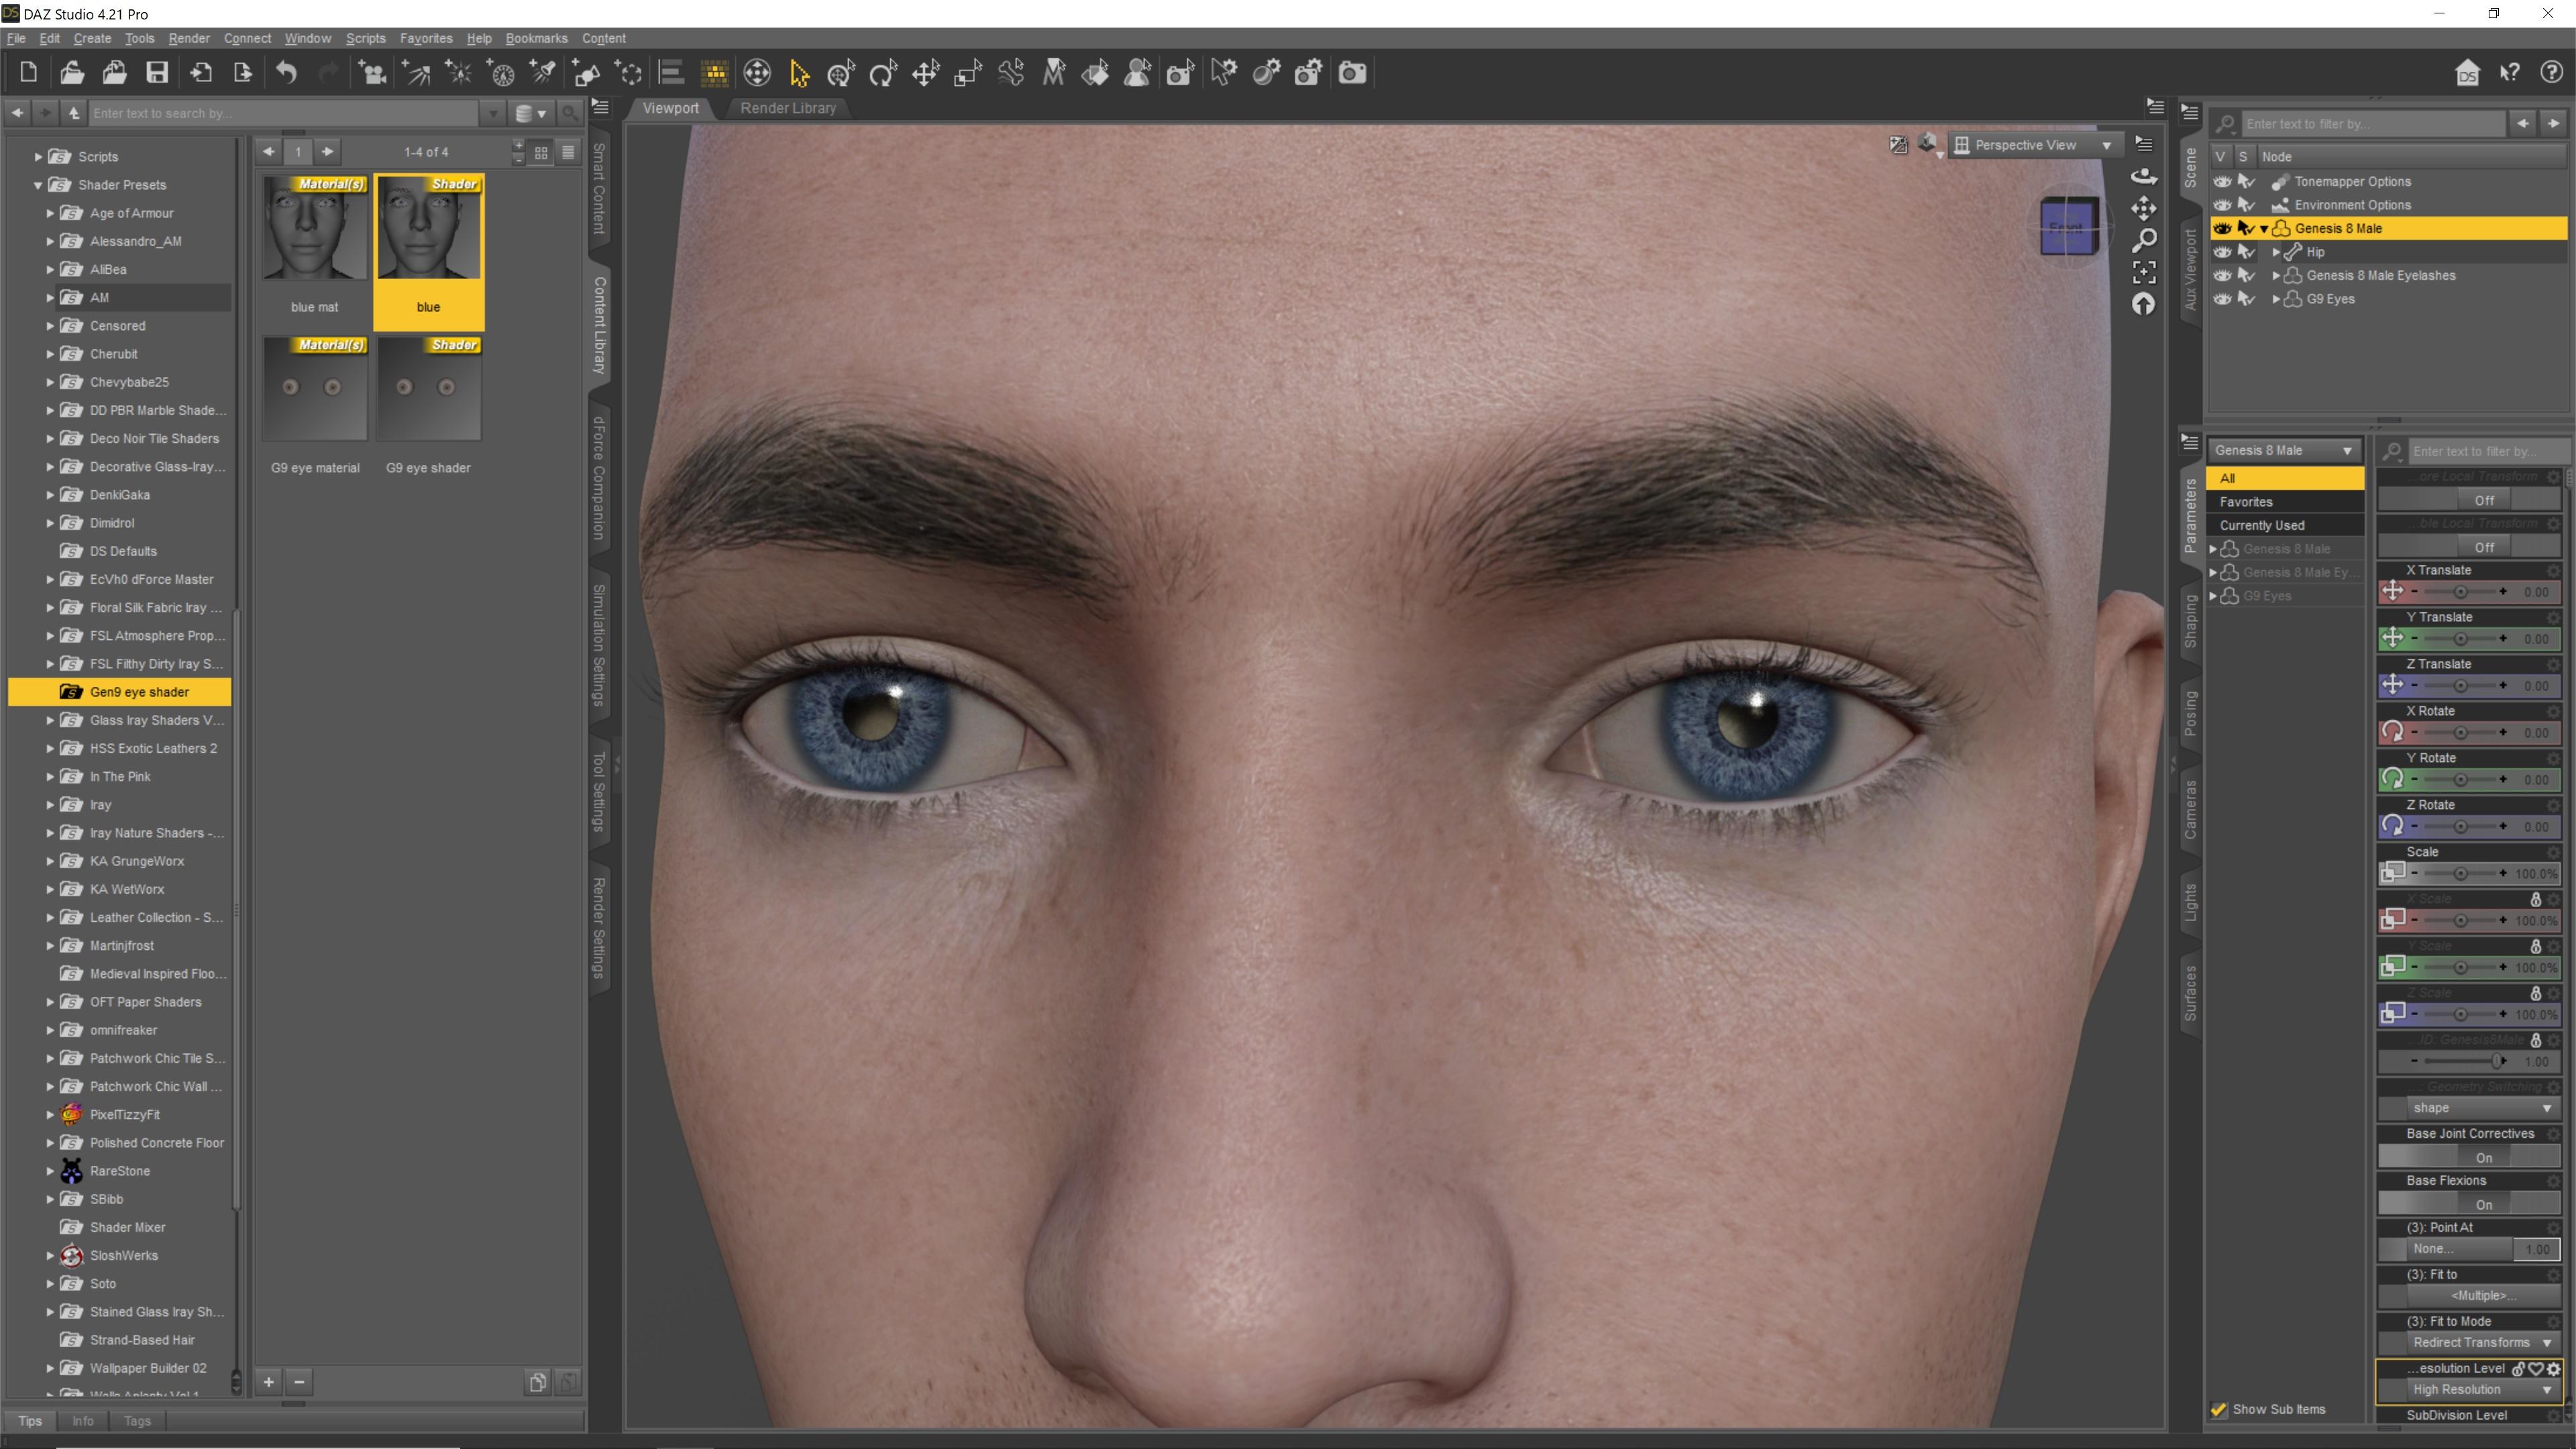Select the Rotate tool icon
The image size is (2576, 1449).
click(883, 72)
